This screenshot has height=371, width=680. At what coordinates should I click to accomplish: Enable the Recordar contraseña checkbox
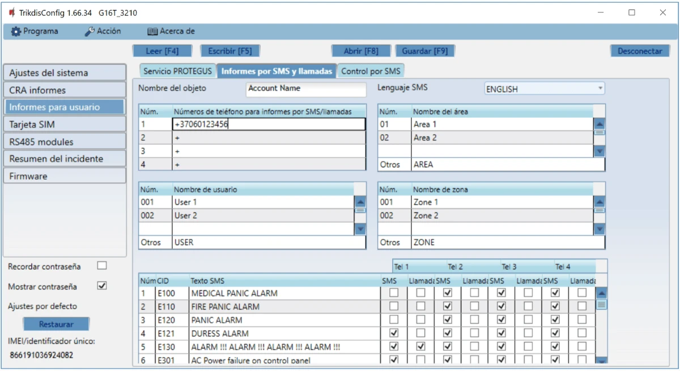(x=102, y=266)
